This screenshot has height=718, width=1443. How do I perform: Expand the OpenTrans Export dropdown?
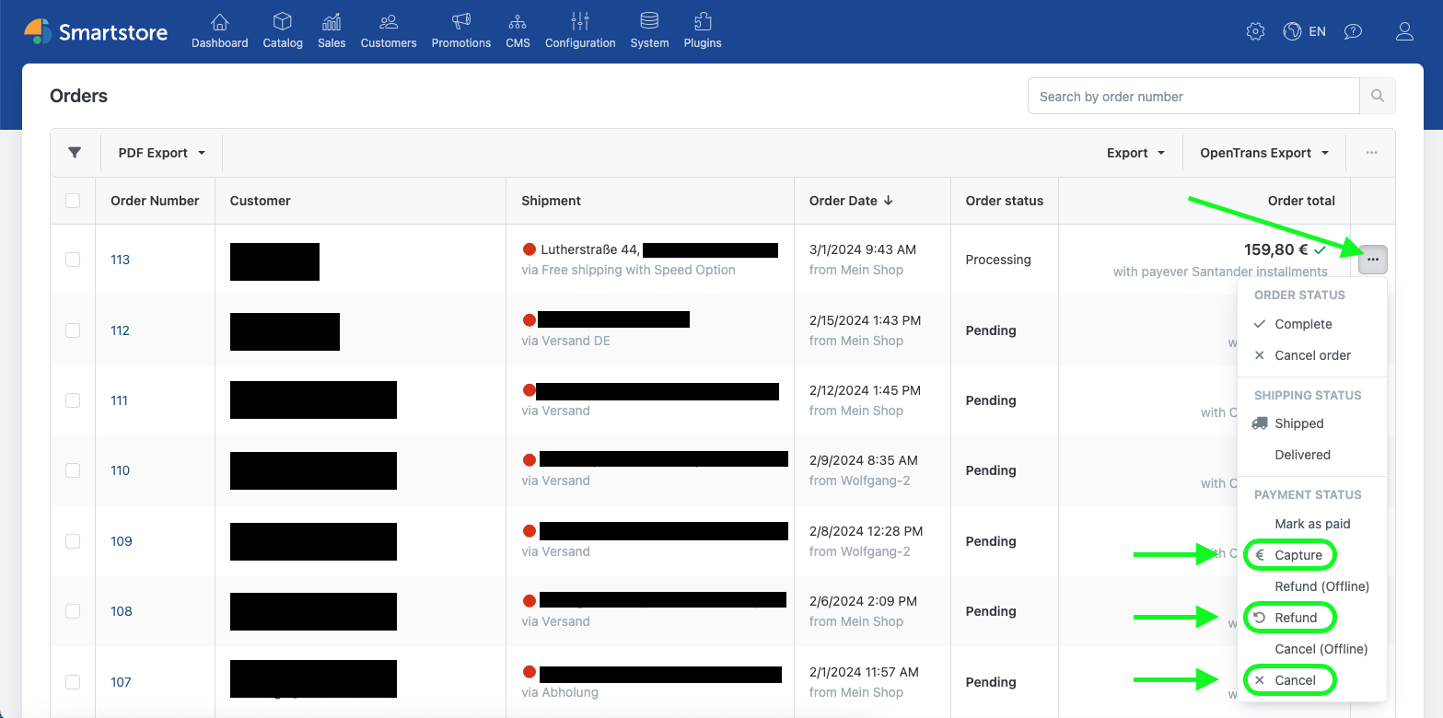pyautogui.click(x=1264, y=153)
